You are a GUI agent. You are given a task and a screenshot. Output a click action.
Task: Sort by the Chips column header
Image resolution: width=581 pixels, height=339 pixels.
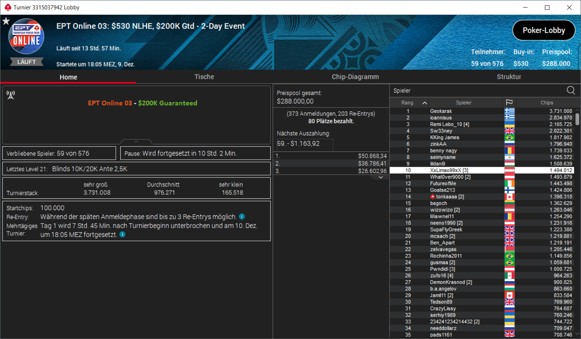coord(546,103)
